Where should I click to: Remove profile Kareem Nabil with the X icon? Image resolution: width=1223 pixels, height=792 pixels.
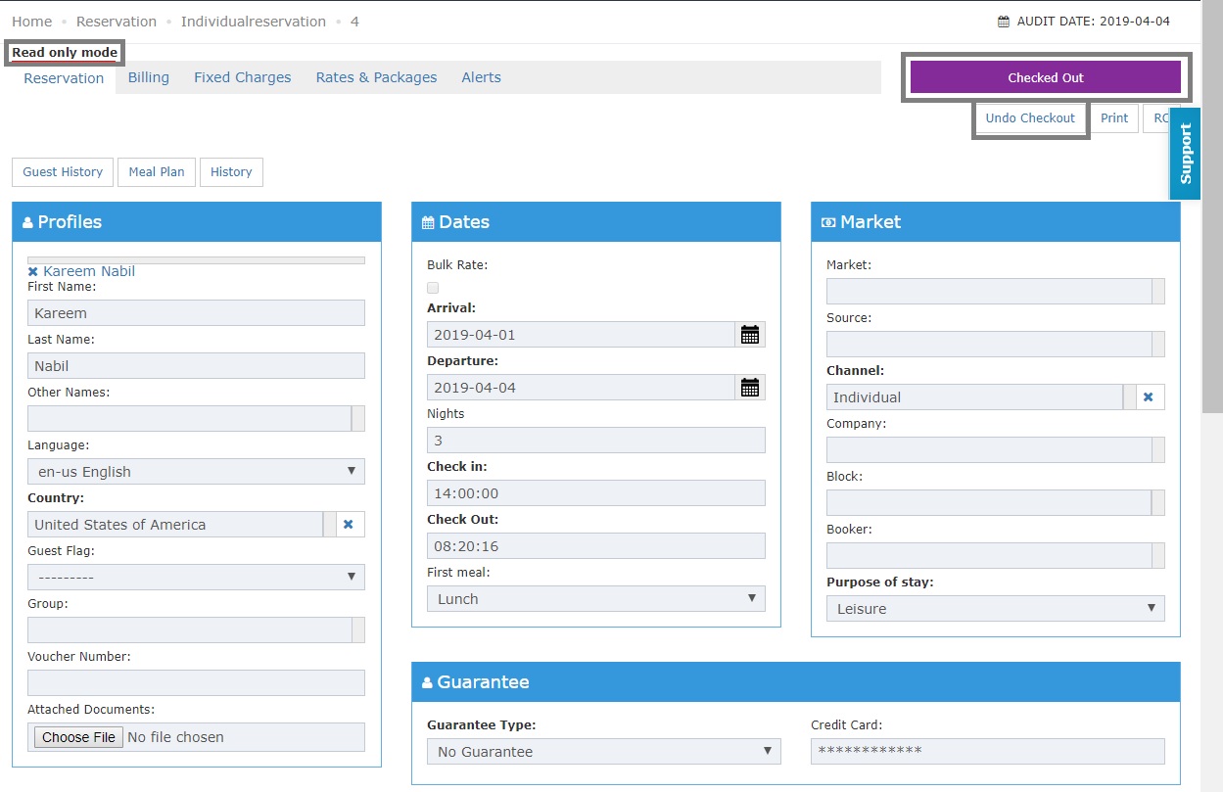[x=33, y=272]
